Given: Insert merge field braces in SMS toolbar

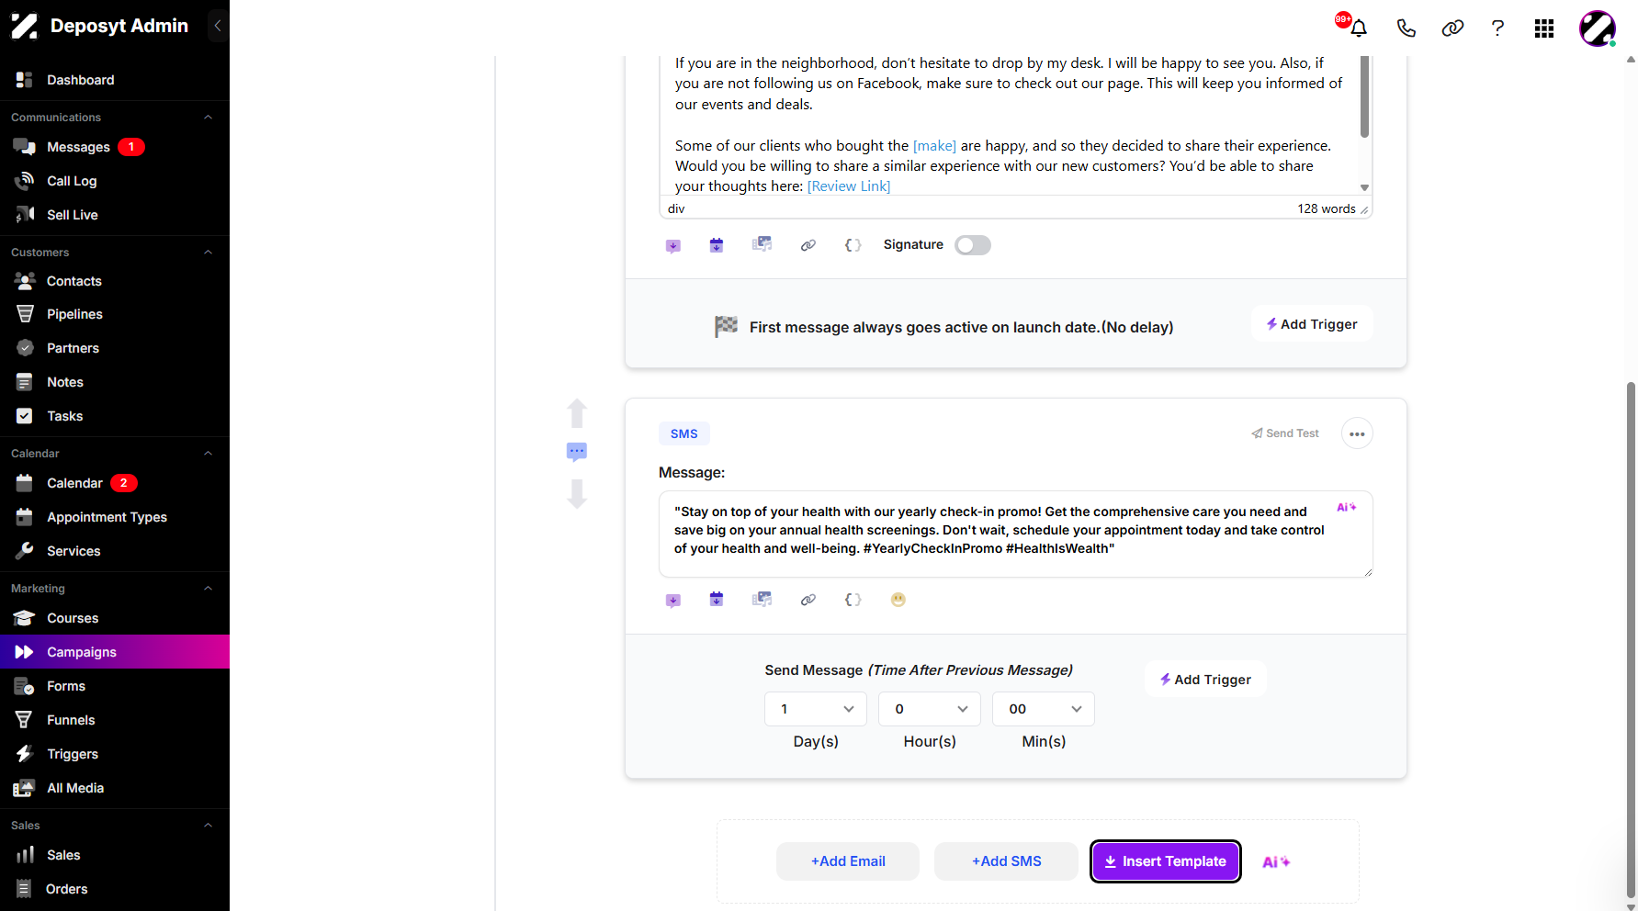Looking at the screenshot, I should click(853, 600).
